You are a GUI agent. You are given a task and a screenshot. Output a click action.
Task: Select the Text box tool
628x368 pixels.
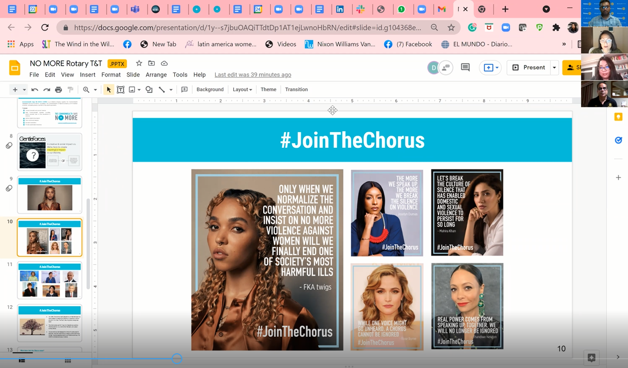click(x=121, y=90)
